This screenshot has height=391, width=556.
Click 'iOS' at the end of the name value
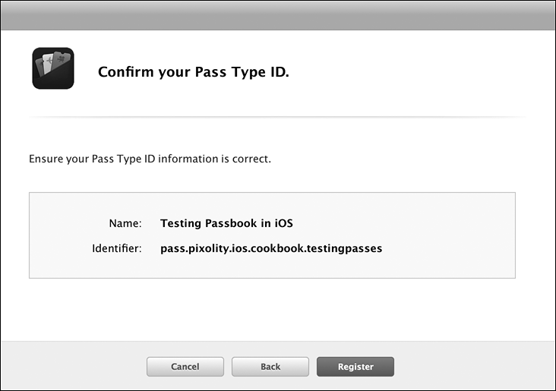click(x=283, y=223)
